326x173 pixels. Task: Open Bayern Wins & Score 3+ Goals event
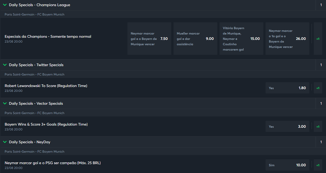pyautogui.click(x=46, y=124)
